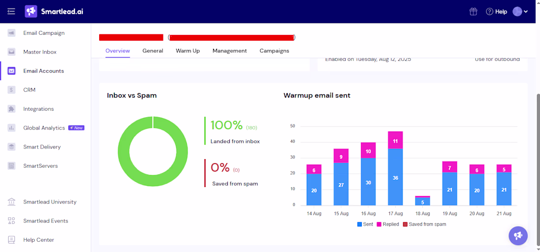Open the Help Center link
The width and height of the screenshot is (540, 252).
coord(39,240)
